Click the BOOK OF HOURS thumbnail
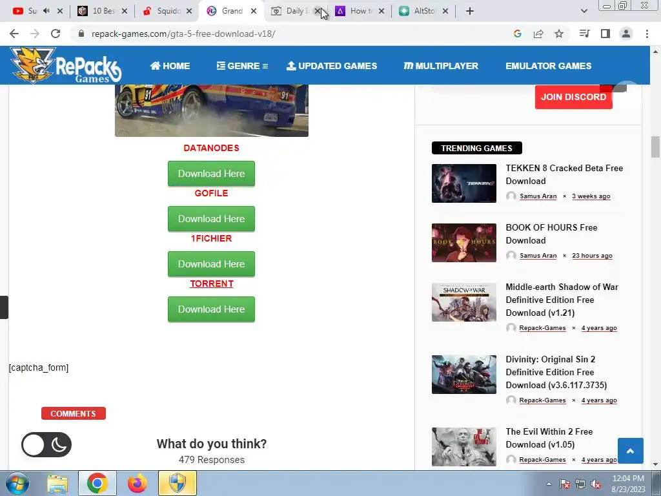 [x=463, y=243]
